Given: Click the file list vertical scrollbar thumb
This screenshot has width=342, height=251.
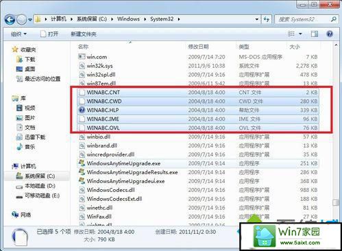Looking at the screenshot, I should coord(336,203).
